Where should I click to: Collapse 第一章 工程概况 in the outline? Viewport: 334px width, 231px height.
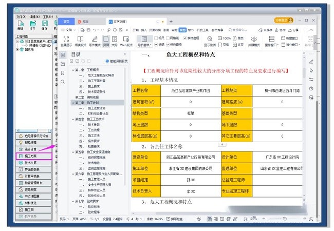[73, 70]
